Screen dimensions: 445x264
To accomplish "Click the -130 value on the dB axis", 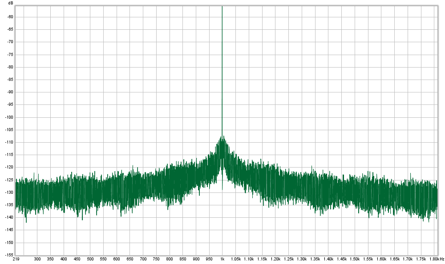I will [x=9, y=192].
